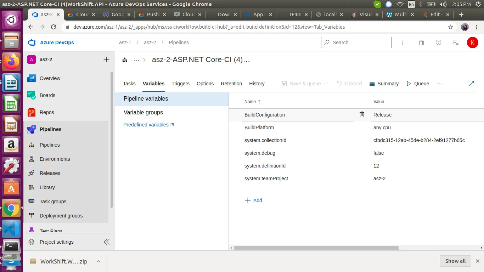
Task: Click the work items list icon in header
Action: (405, 42)
